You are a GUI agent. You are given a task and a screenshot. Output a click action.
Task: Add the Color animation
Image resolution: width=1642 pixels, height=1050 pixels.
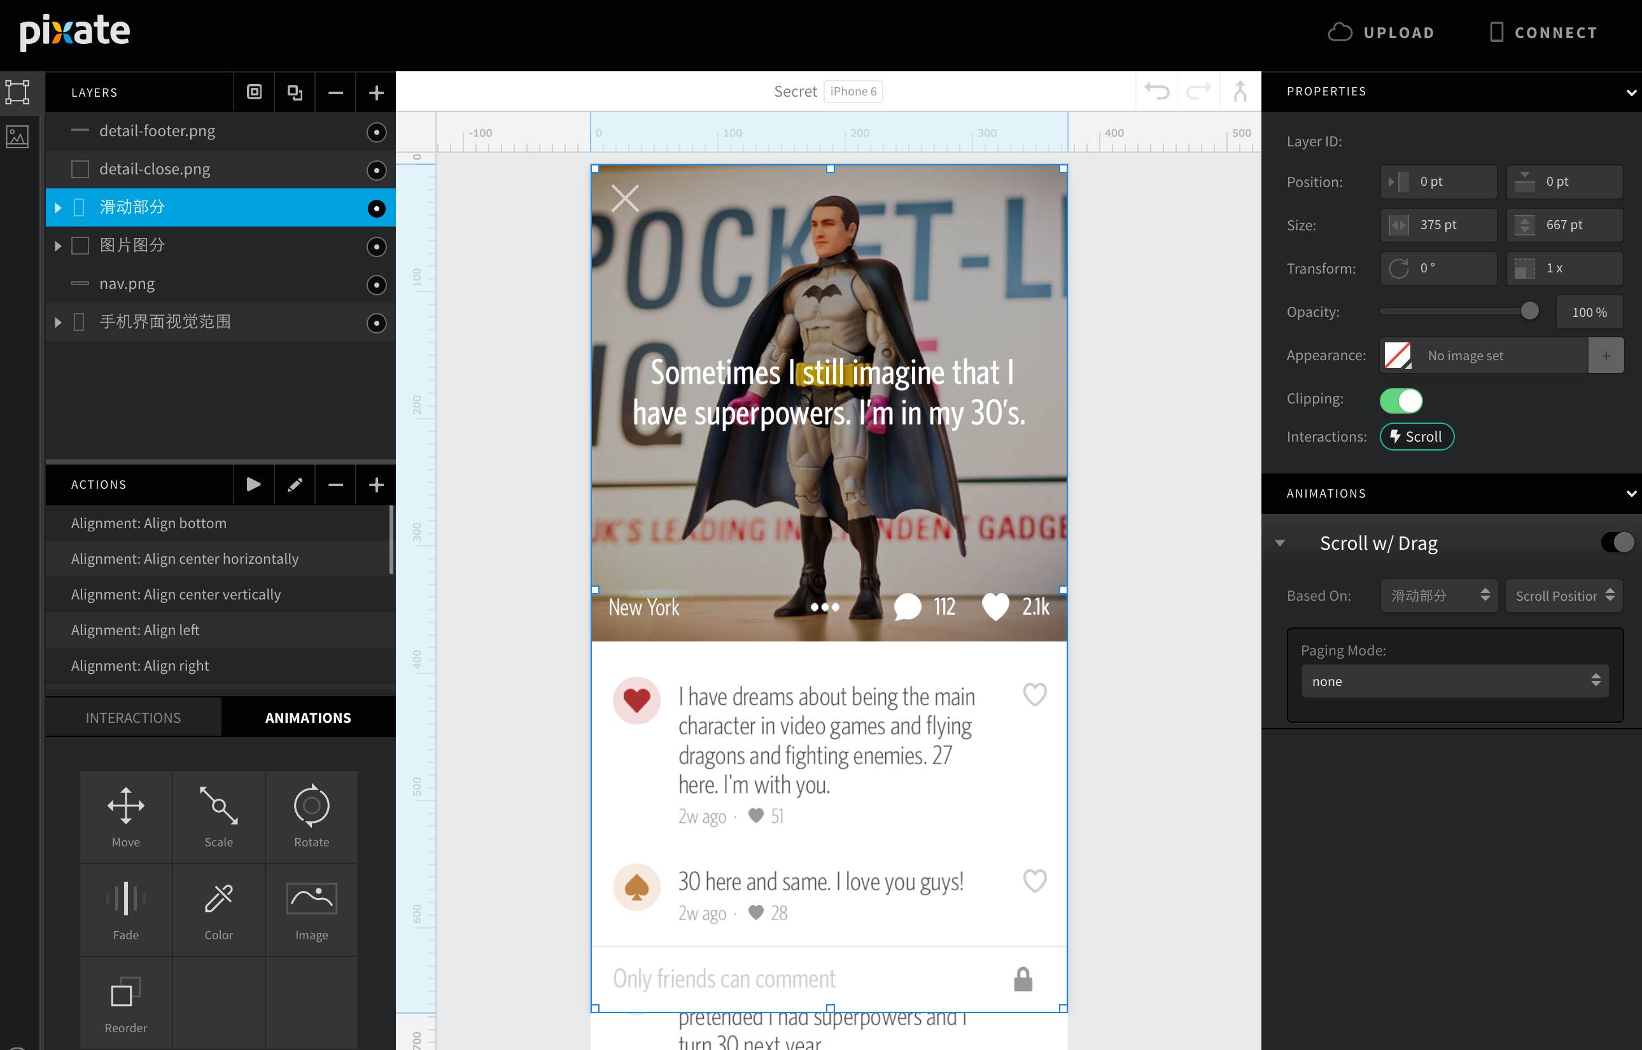(x=219, y=909)
